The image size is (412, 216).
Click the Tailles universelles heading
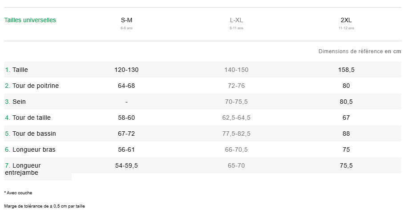30,20
